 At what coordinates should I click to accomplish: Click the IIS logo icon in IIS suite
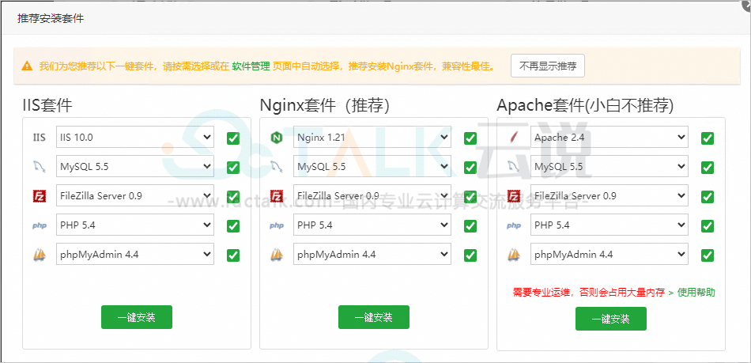(40, 138)
